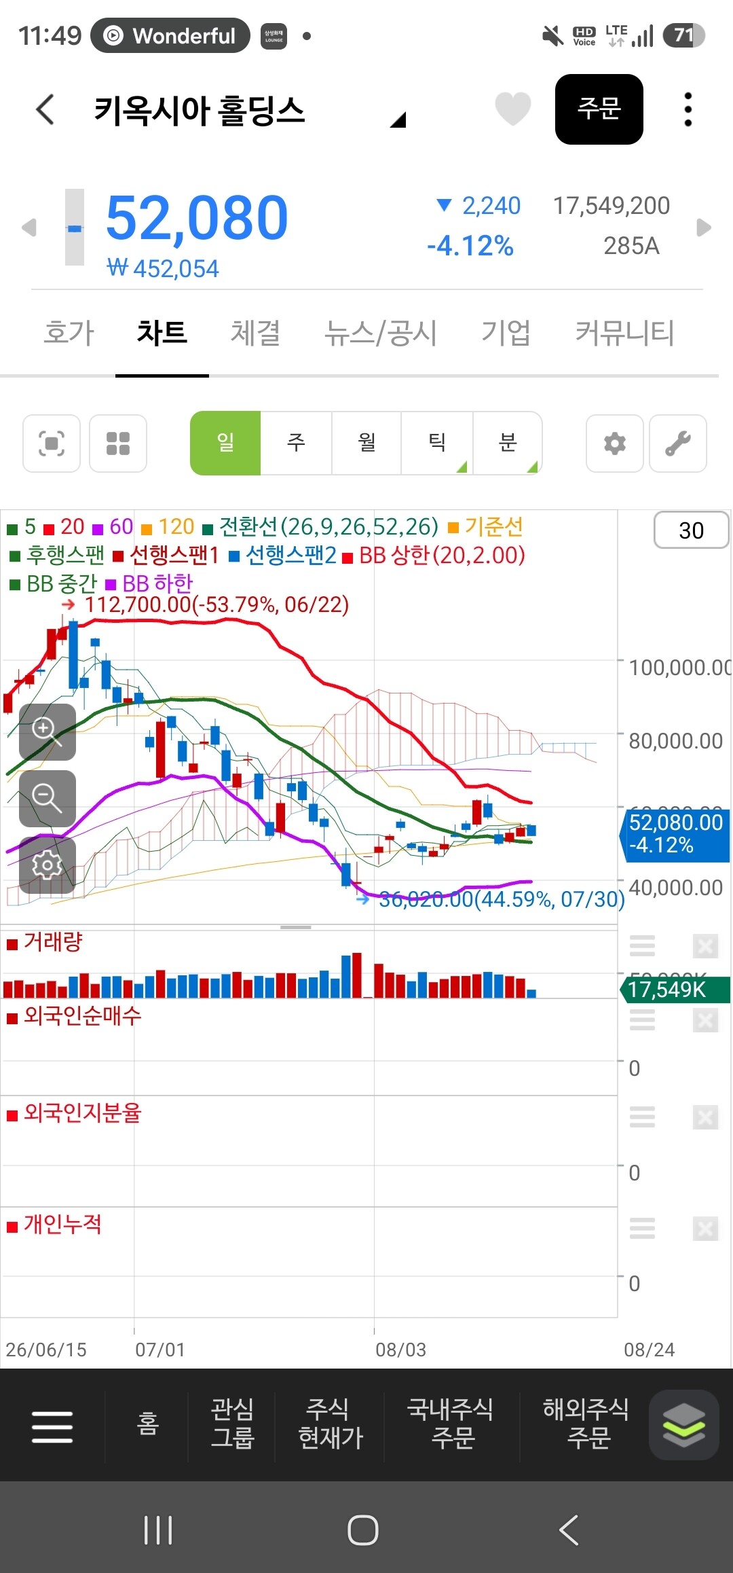The height and width of the screenshot is (1573, 733).
Task: Select the 주 weekly chart period
Action: point(296,443)
